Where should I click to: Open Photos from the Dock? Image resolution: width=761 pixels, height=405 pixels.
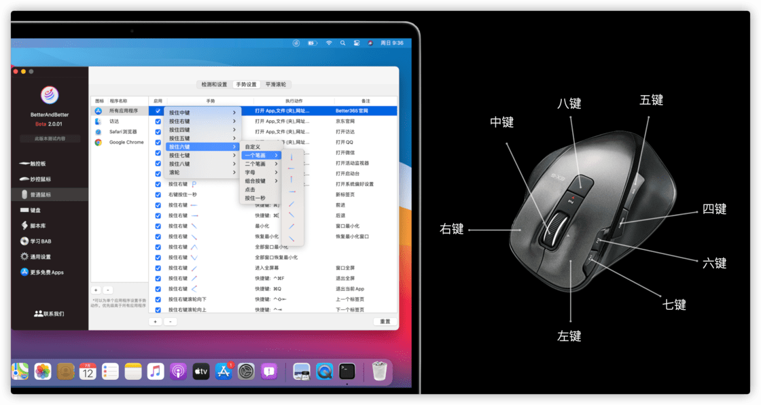pos(43,372)
